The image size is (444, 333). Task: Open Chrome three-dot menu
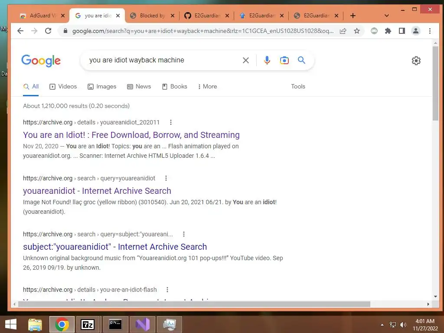pyautogui.click(x=430, y=31)
